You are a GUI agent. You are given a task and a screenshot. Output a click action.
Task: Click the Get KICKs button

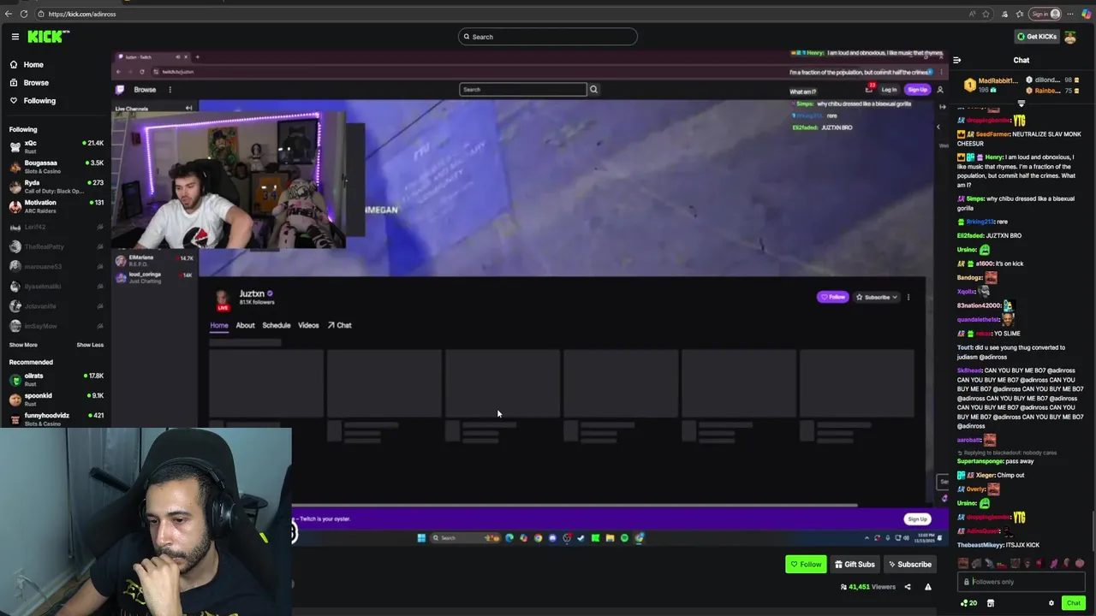[1036, 37]
